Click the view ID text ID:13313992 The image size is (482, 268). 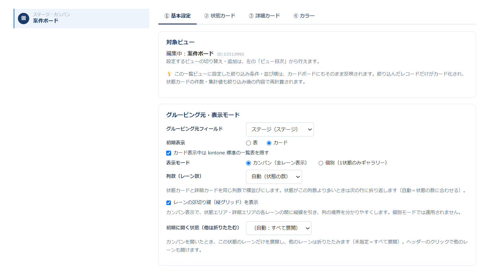point(230,54)
